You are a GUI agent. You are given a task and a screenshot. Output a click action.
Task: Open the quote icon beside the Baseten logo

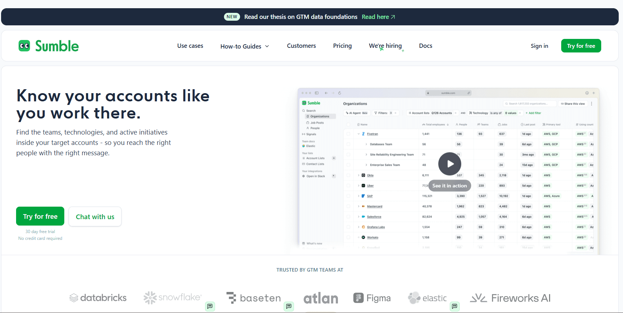click(x=289, y=306)
